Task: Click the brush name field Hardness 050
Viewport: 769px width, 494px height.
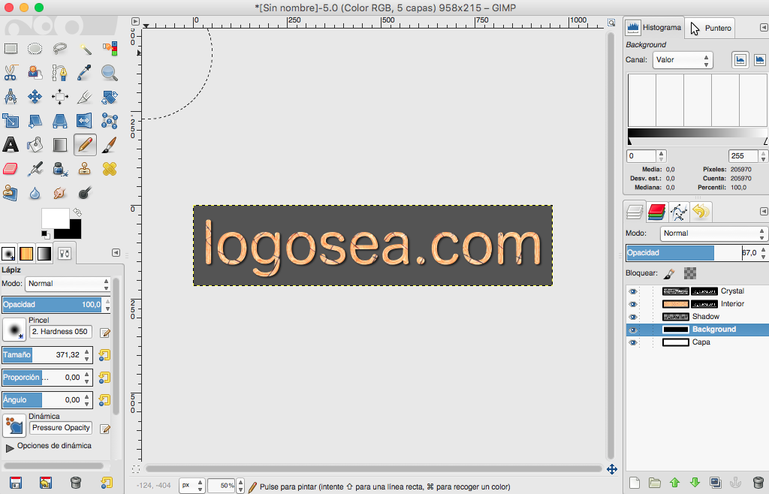Action: (61, 332)
